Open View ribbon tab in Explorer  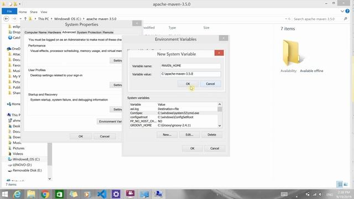pyautogui.click(x=44, y=12)
